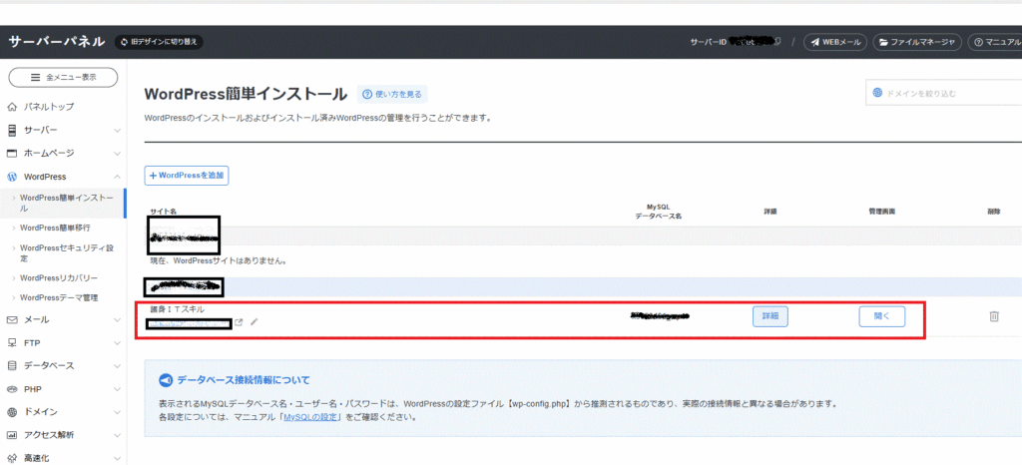The image size is (1022, 465).
Task: Select WordPress簡単インストール in sidebar
Action: tap(63, 204)
